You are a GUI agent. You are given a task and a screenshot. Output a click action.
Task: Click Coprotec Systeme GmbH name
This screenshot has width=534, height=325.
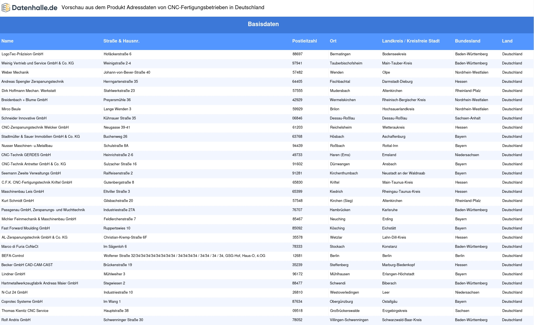pos(22,301)
